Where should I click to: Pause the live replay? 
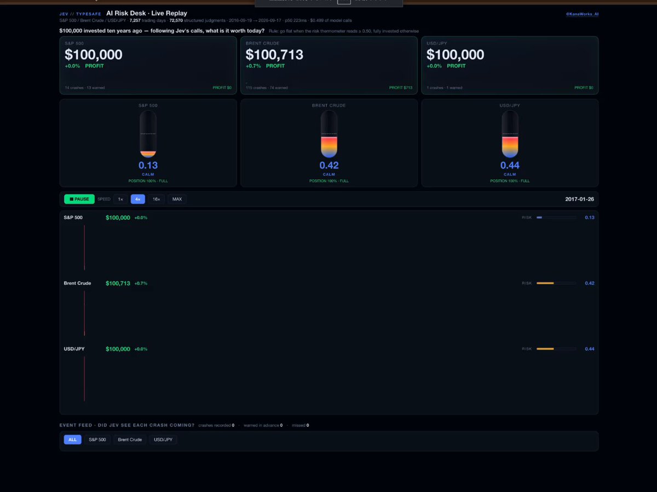point(79,199)
